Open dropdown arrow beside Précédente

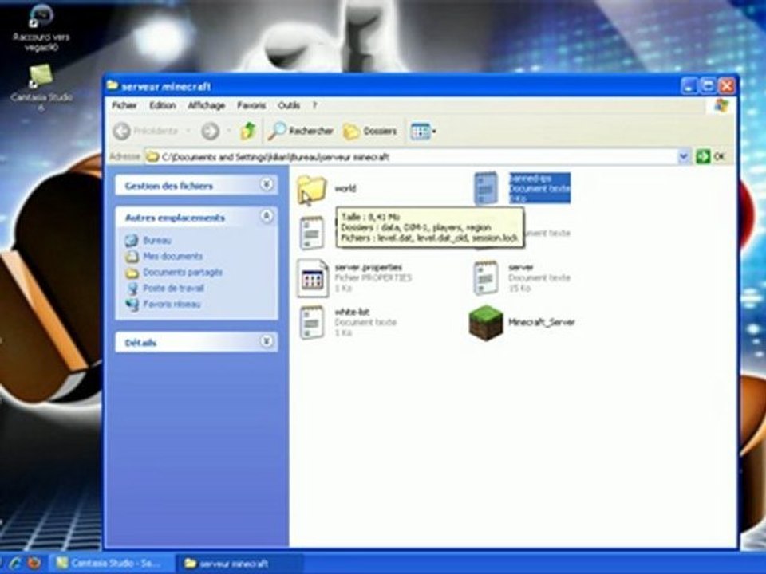pos(188,131)
